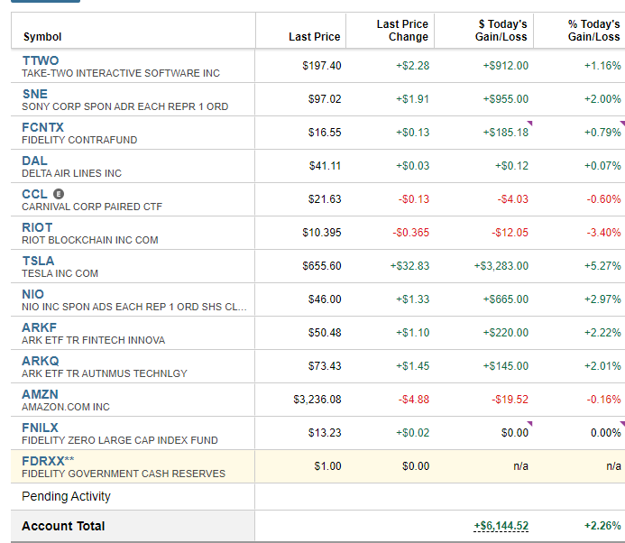The width and height of the screenshot is (625, 543).
Task: Click the purple note marker on FCNTX +$185.18
Action: pos(529,124)
